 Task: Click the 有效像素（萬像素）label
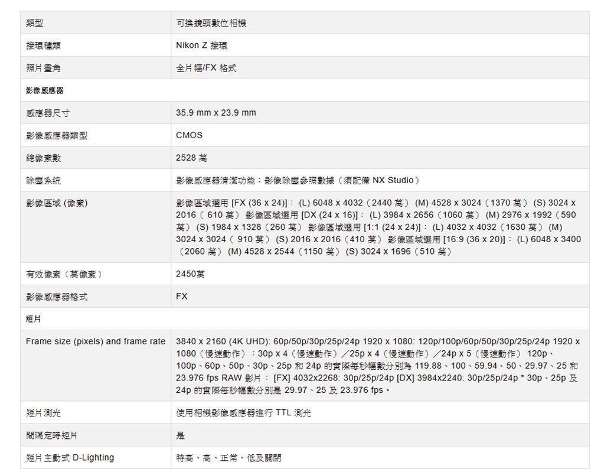click(x=64, y=274)
